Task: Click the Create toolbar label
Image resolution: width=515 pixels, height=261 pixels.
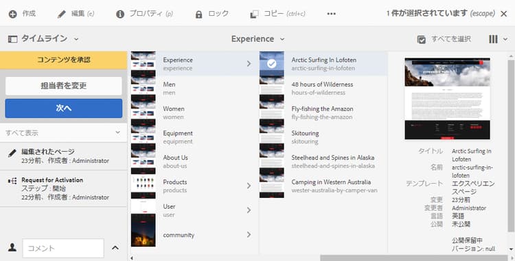Action: (x=29, y=14)
